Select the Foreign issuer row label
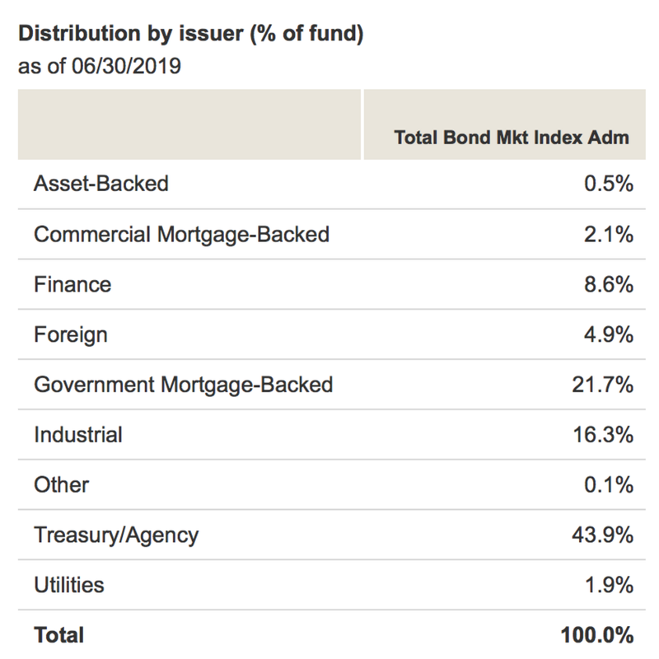659x659 pixels. pos(71,335)
